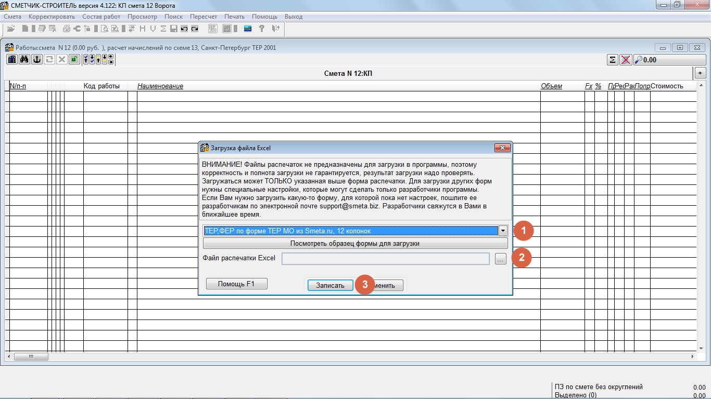Click the red-crossed icon beside Sigma button
The width and height of the screenshot is (711, 399).
(626, 60)
